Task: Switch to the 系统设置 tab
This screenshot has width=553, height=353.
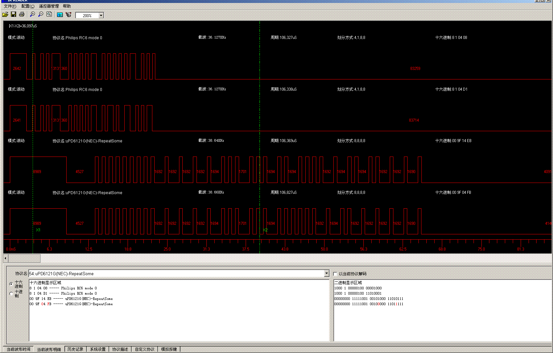Action: pos(98,349)
